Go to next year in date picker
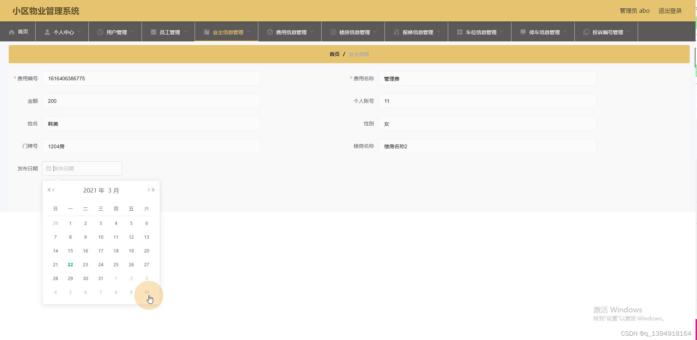The width and height of the screenshot is (697, 340). 153,190
